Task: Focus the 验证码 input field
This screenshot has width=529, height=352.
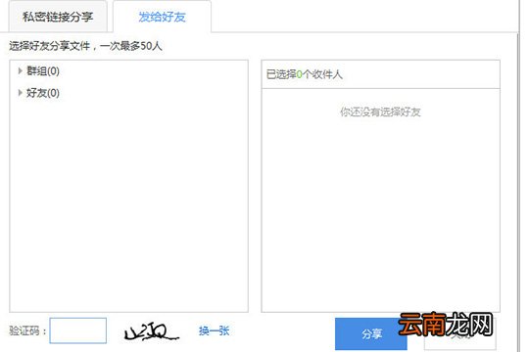Action: (78, 330)
